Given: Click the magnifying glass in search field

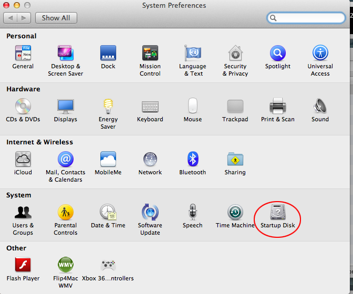Looking at the screenshot, I should [x=273, y=18].
